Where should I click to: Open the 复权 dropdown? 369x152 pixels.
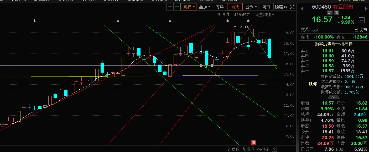(189, 7)
